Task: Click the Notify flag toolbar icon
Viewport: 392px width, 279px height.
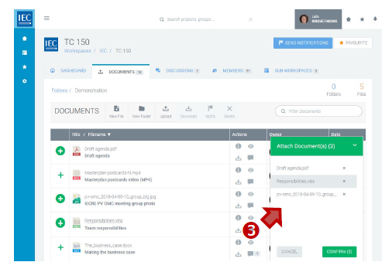Action: 211,111
